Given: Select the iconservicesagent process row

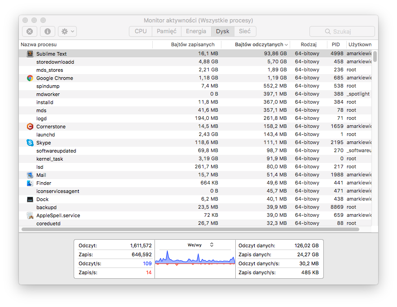Looking at the screenshot, I should (x=195, y=191).
